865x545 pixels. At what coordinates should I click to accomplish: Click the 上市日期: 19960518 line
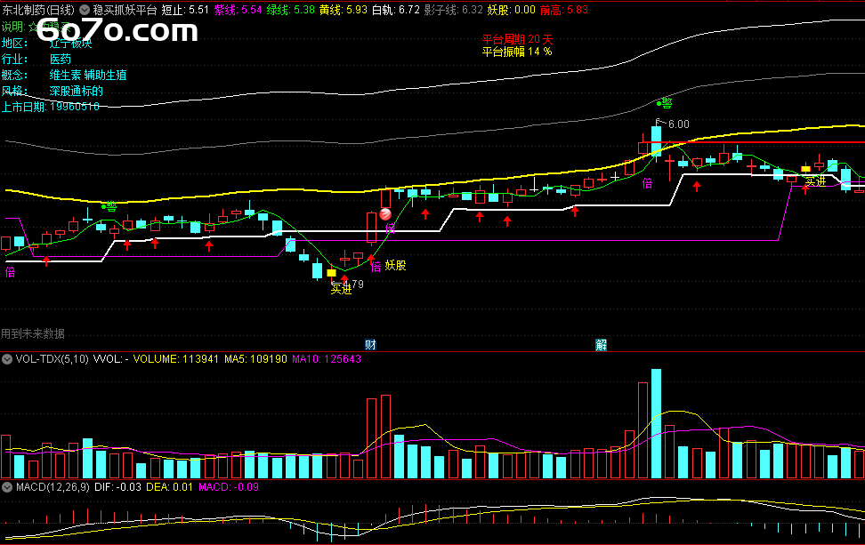coord(50,107)
